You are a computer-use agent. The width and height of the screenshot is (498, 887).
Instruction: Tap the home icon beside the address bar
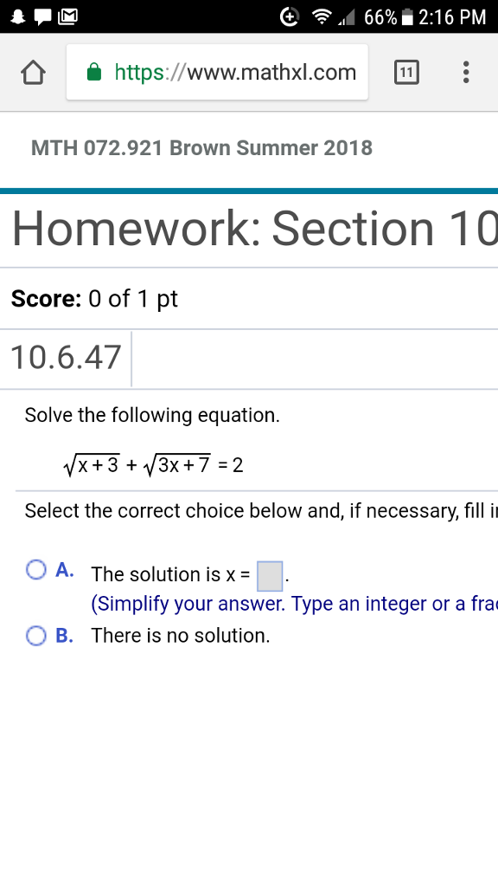click(31, 73)
